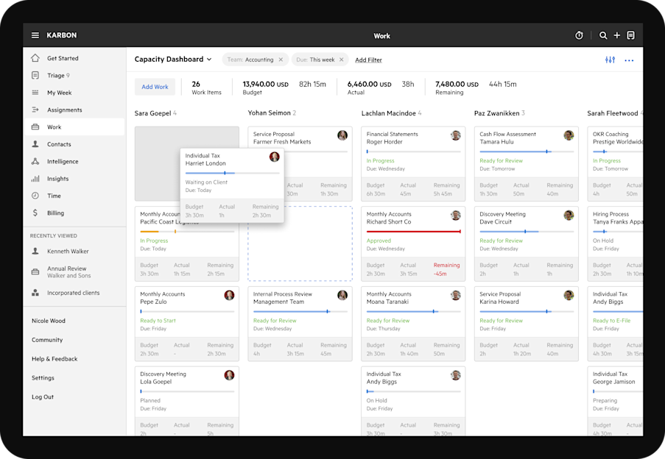Open the Settings link
The image size is (665, 459).
click(43, 377)
